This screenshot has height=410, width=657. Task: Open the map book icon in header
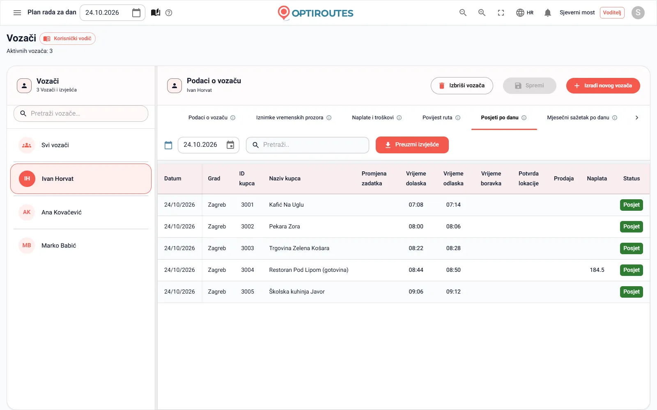[156, 13]
